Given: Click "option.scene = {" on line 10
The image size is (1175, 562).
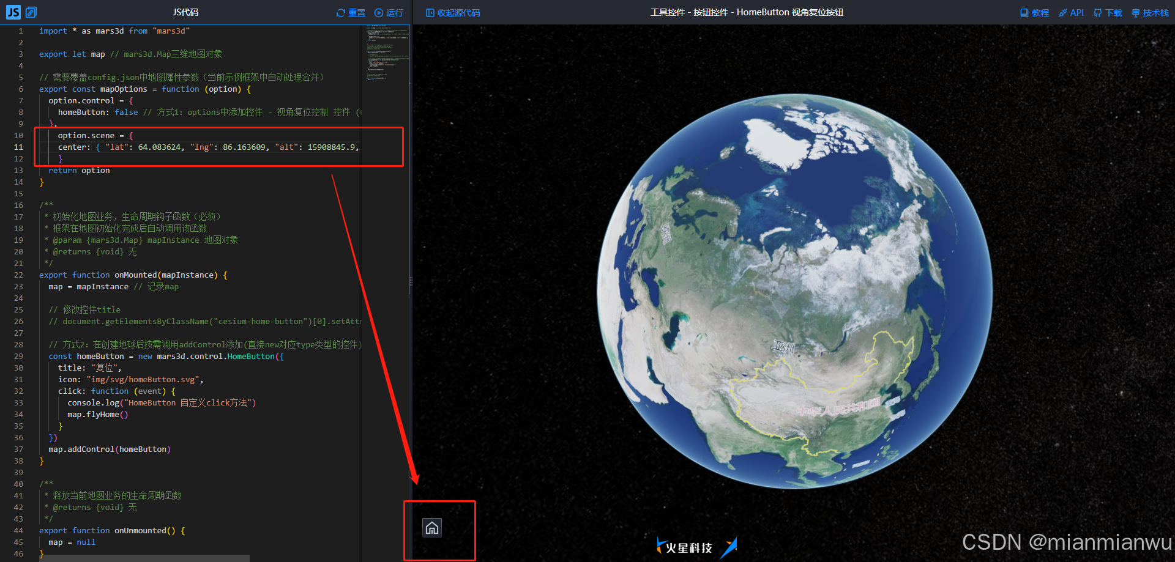Looking at the screenshot, I should [95, 135].
